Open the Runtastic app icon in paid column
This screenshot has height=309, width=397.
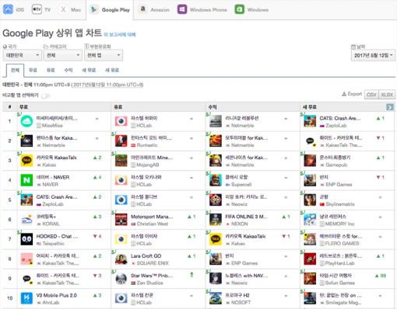tap(121, 141)
